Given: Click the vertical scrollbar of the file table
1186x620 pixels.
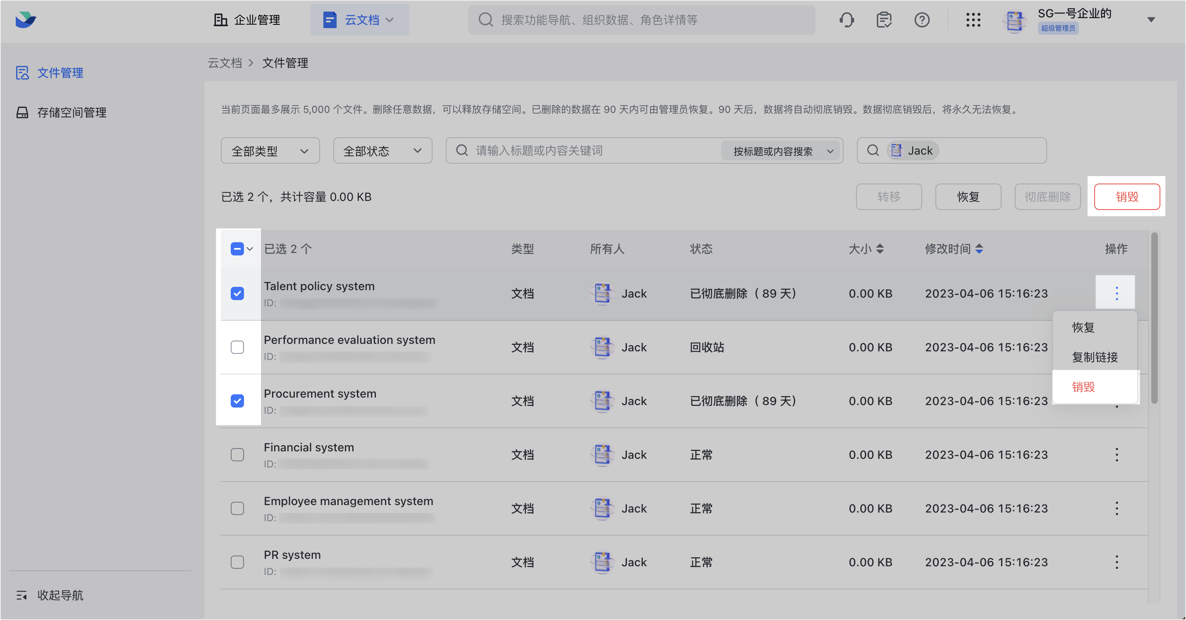Looking at the screenshot, I should click(x=1154, y=317).
